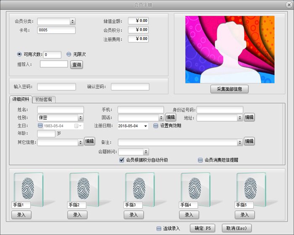Toggle the 连续录入 checkbox
Image resolution: width=294 pixels, height=235 pixels.
pos(159,228)
